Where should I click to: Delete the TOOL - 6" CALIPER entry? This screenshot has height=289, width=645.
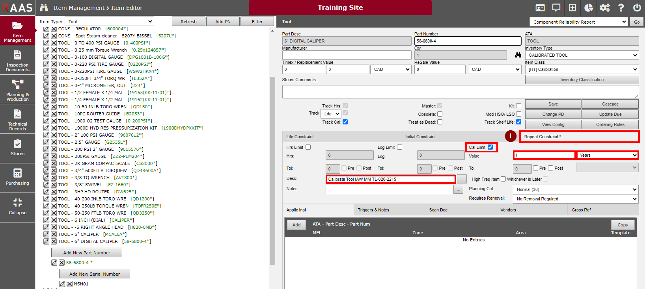click(54, 234)
